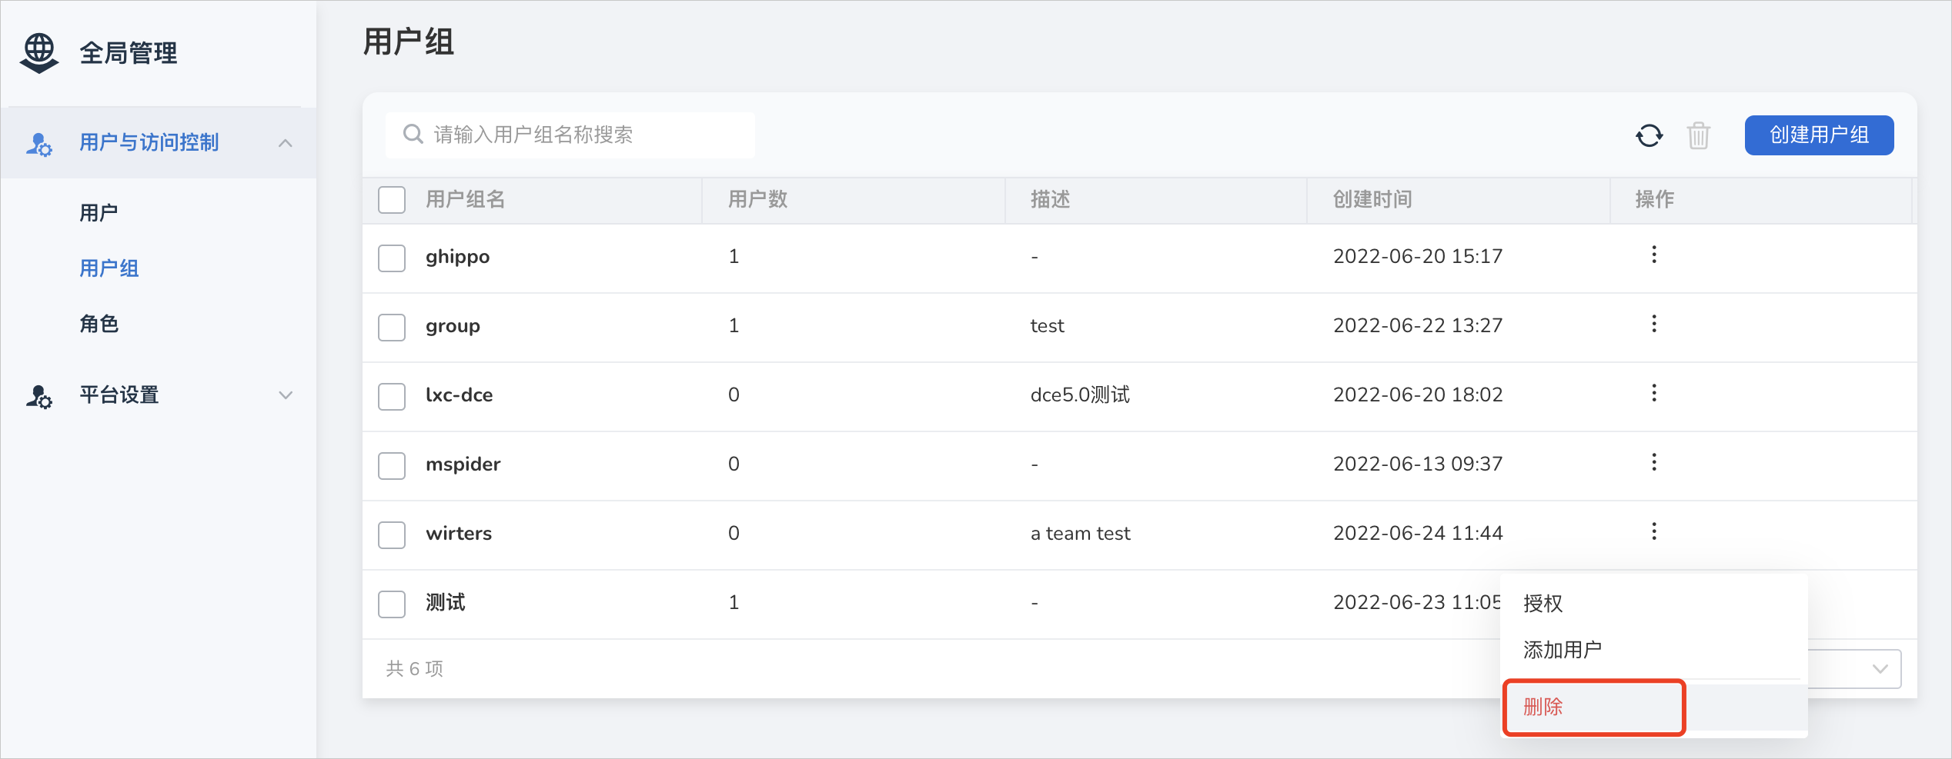
Task: Open the ghippo user group
Action: (x=458, y=258)
